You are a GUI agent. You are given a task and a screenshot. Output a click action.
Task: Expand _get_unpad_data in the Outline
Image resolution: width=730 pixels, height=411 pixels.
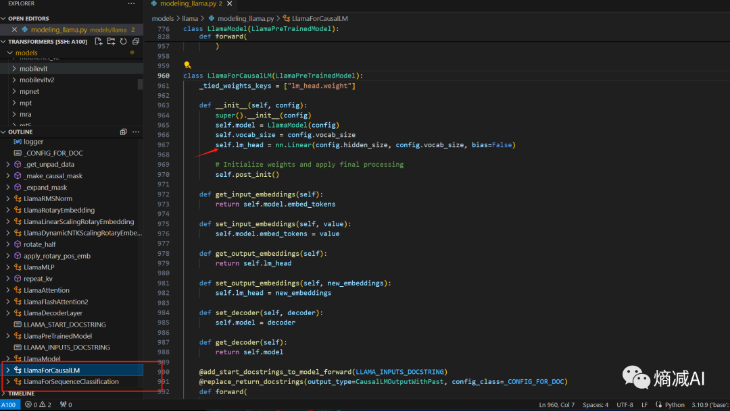coord(8,164)
